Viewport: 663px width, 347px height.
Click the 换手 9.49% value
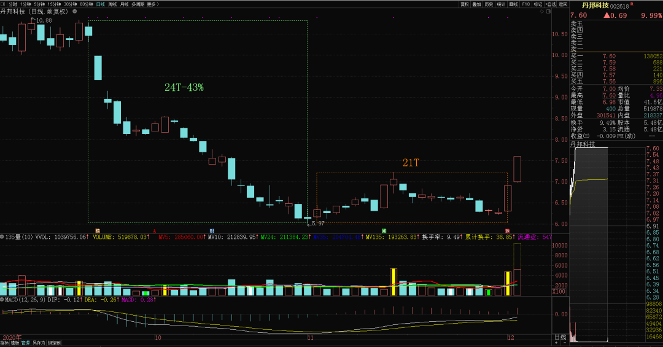coord(608,123)
